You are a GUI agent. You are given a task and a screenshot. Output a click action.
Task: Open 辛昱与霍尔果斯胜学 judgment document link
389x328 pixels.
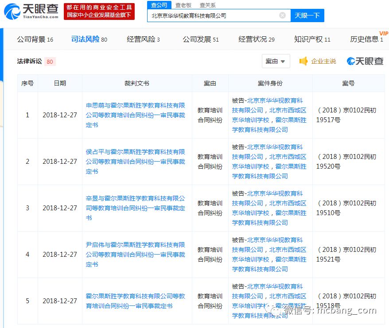(136, 208)
